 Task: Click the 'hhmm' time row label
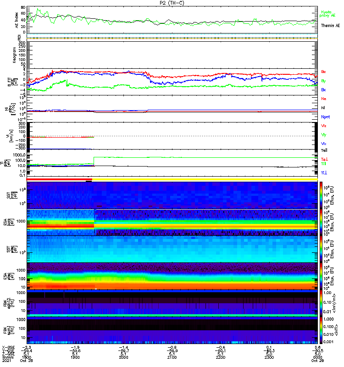(8, 357)
